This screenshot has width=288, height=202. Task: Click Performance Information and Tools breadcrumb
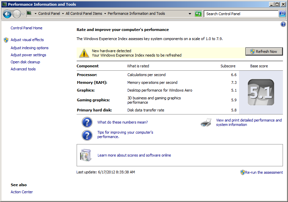pos(136,13)
